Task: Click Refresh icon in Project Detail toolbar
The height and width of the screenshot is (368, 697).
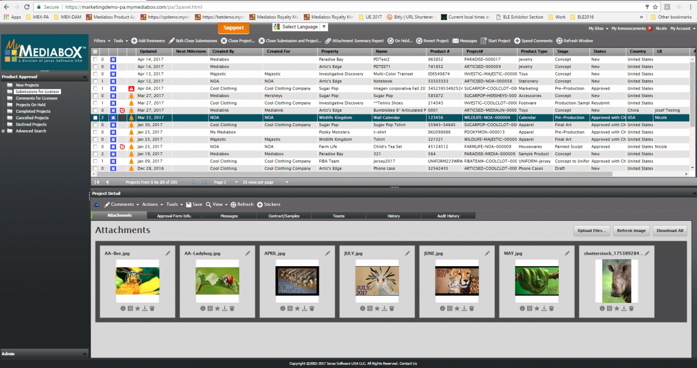Action: [233, 205]
